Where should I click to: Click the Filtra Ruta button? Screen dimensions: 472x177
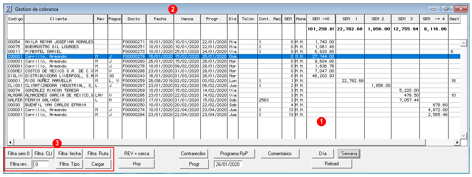pos(98,154)
